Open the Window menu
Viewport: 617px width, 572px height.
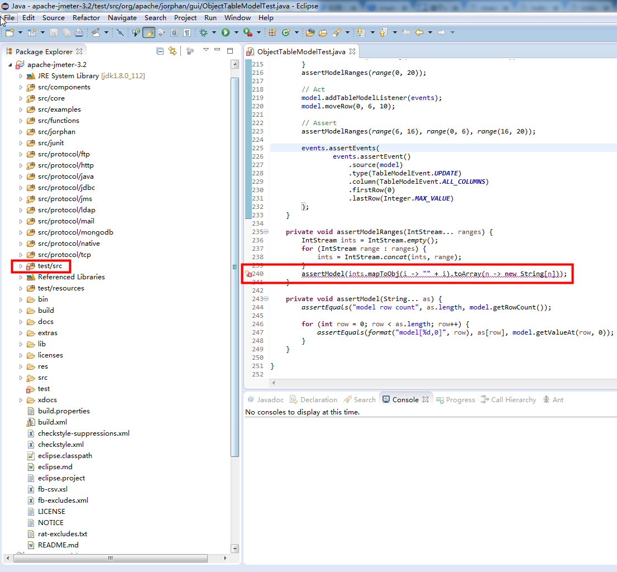point(237,18)
